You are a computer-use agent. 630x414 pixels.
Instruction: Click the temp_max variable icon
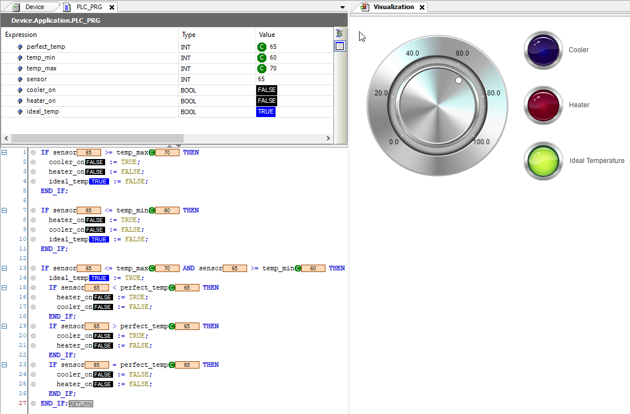click(20, 69)
